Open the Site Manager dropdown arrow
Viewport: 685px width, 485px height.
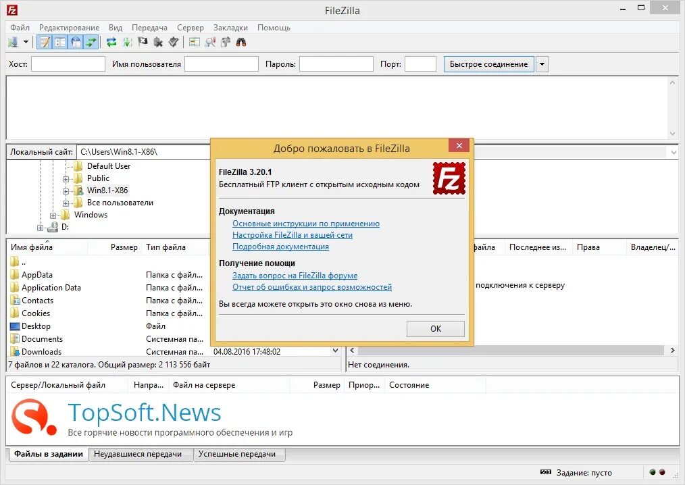coord(26,43)
